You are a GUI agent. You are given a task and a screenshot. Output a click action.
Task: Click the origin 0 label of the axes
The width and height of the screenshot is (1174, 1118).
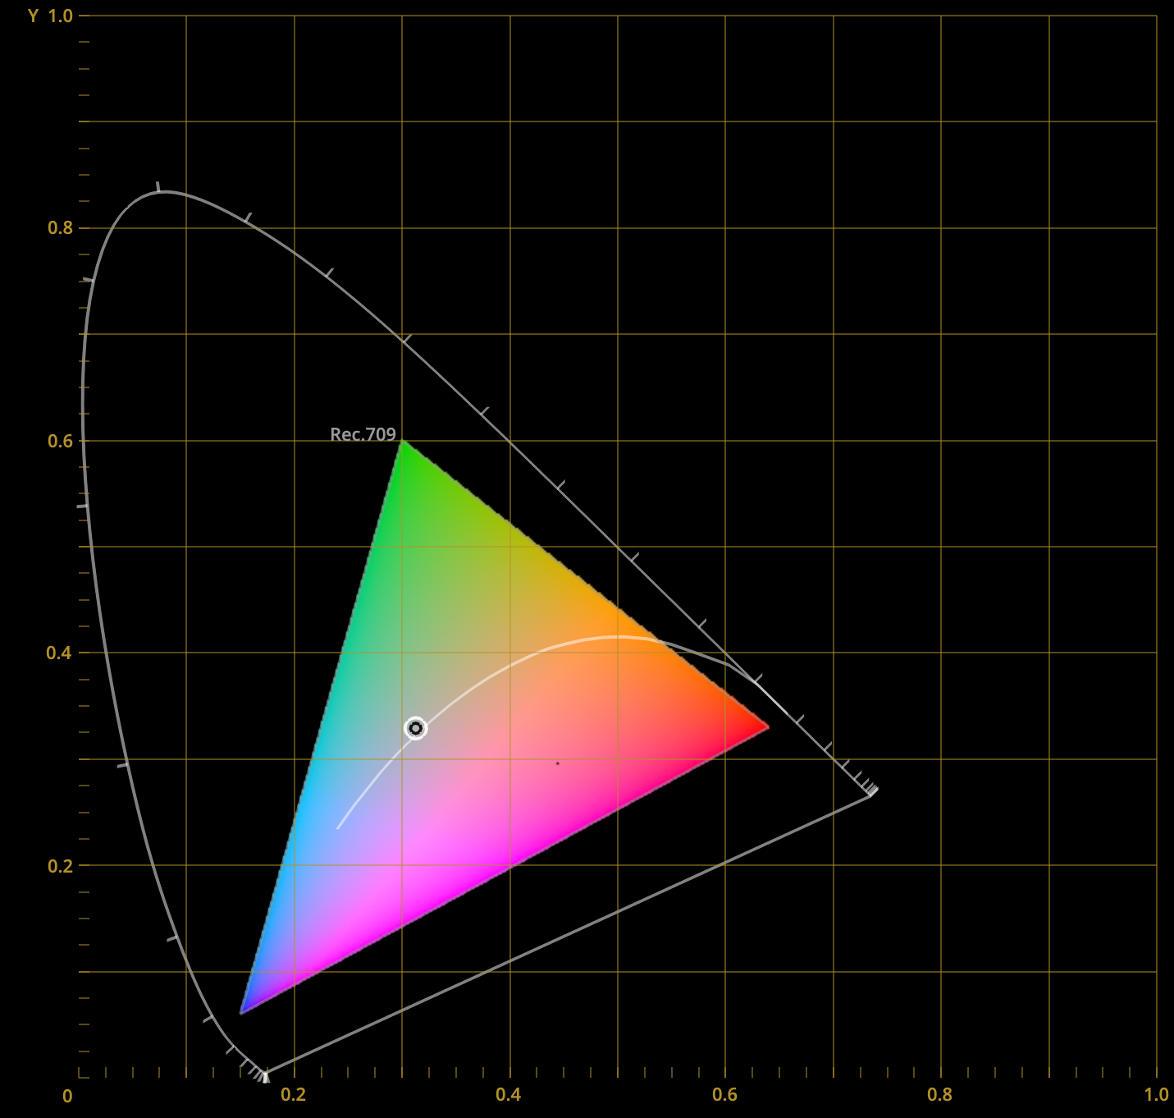[x=67, y=1095]
